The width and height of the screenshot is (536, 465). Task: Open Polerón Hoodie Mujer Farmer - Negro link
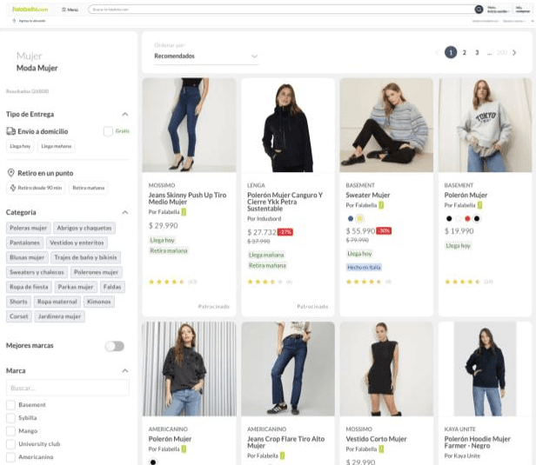[477, 442]
